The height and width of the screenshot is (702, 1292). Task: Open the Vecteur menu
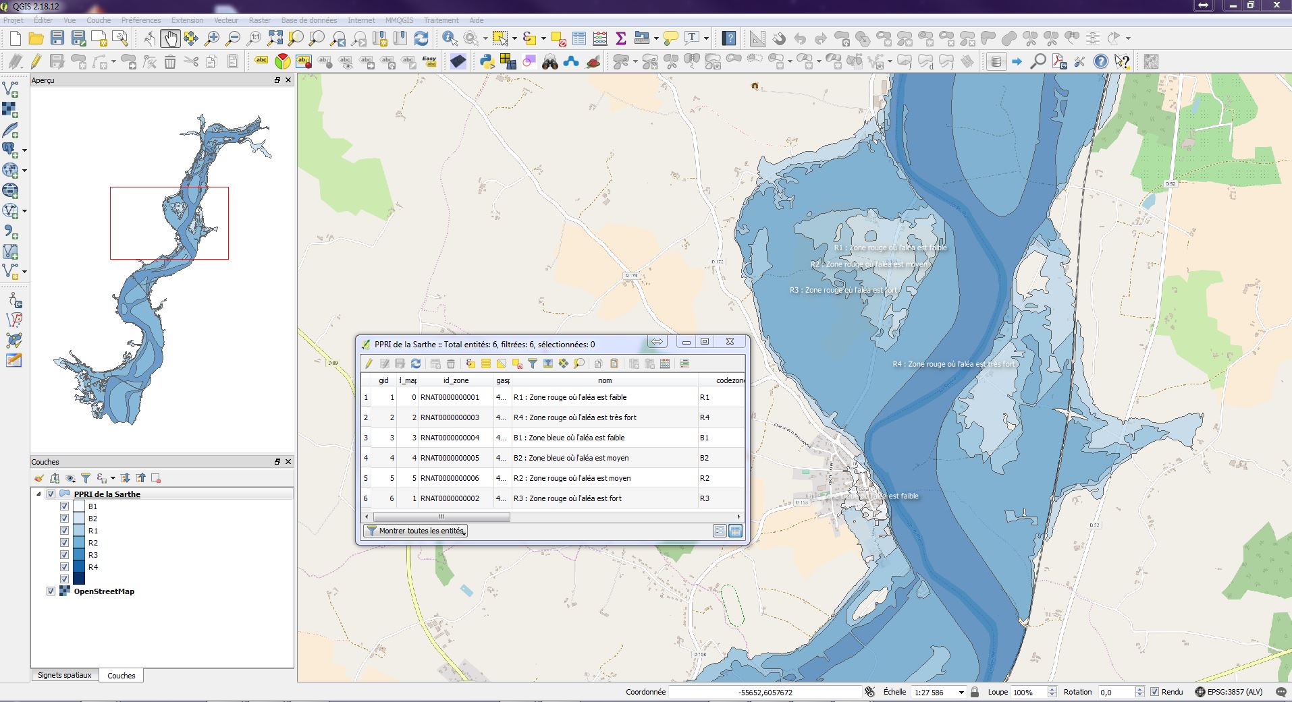[x=226, y=20]
